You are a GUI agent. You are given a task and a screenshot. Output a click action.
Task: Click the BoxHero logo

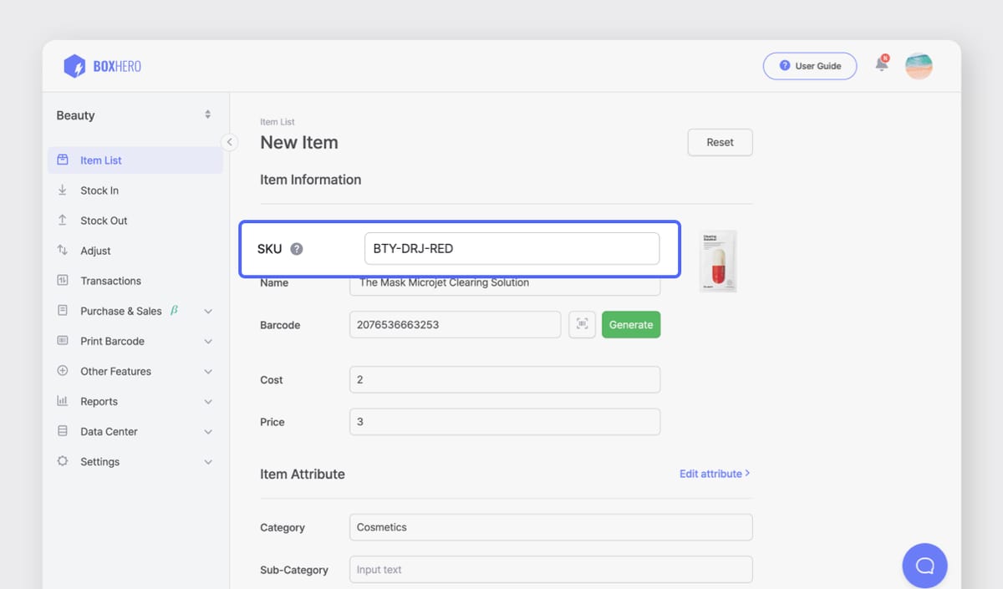point(102,65)
